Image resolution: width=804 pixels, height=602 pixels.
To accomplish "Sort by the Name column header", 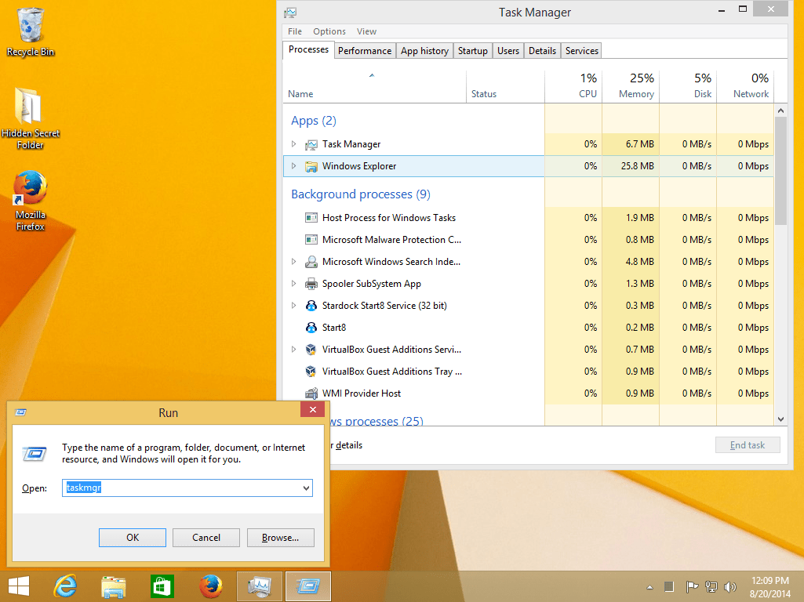I will [x=375, y=86].
